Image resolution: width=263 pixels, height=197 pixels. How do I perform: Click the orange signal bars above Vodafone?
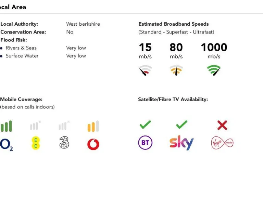pos(93,126)
